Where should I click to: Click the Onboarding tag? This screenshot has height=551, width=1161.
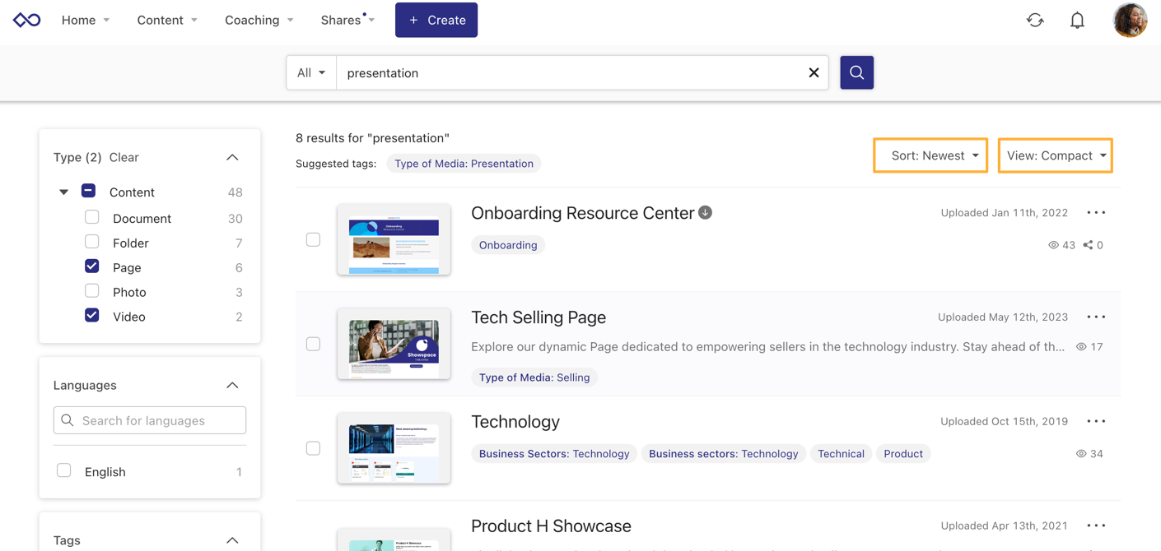[x=508, y=245]
